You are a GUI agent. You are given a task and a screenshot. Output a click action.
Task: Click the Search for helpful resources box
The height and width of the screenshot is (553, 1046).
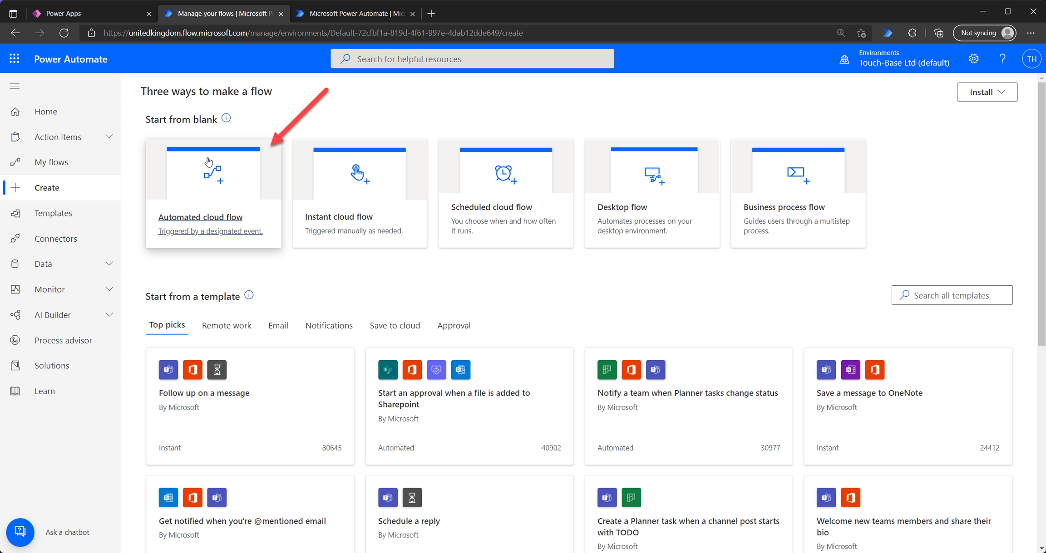(x=472, y=59)
